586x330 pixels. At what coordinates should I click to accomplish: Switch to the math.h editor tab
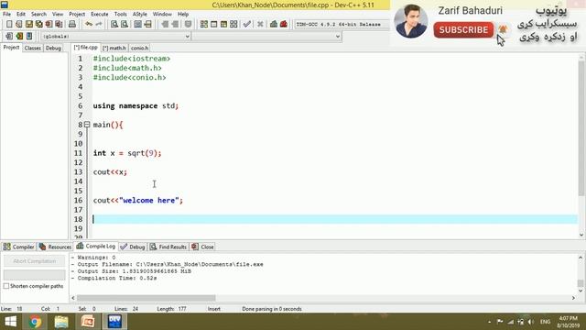(114, 48)
